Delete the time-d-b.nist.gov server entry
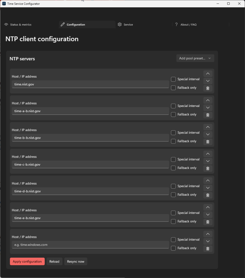This screenshot has width=245, height=278. pyautogui.click(x=208, y=195)
